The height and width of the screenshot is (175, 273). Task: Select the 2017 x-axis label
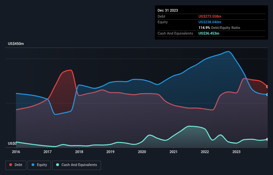(x=48, y=152)
